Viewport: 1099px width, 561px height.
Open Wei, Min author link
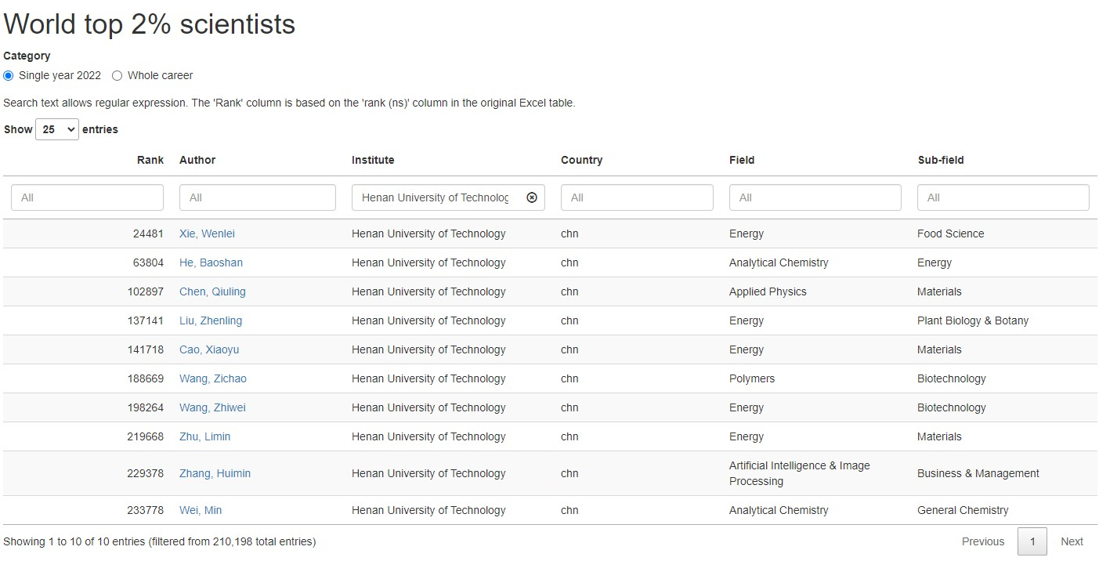point(201,510)
